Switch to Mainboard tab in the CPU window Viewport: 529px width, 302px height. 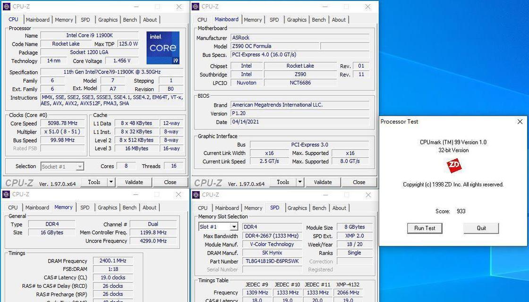[38, 19]
